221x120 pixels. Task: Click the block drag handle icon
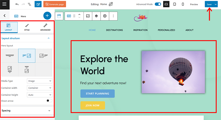pyautogui.click(x=74, y=16)
